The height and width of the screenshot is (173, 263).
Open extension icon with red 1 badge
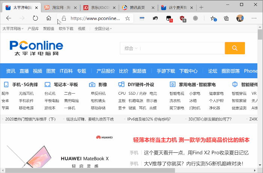pyautogui.click(x=169, y=19)
